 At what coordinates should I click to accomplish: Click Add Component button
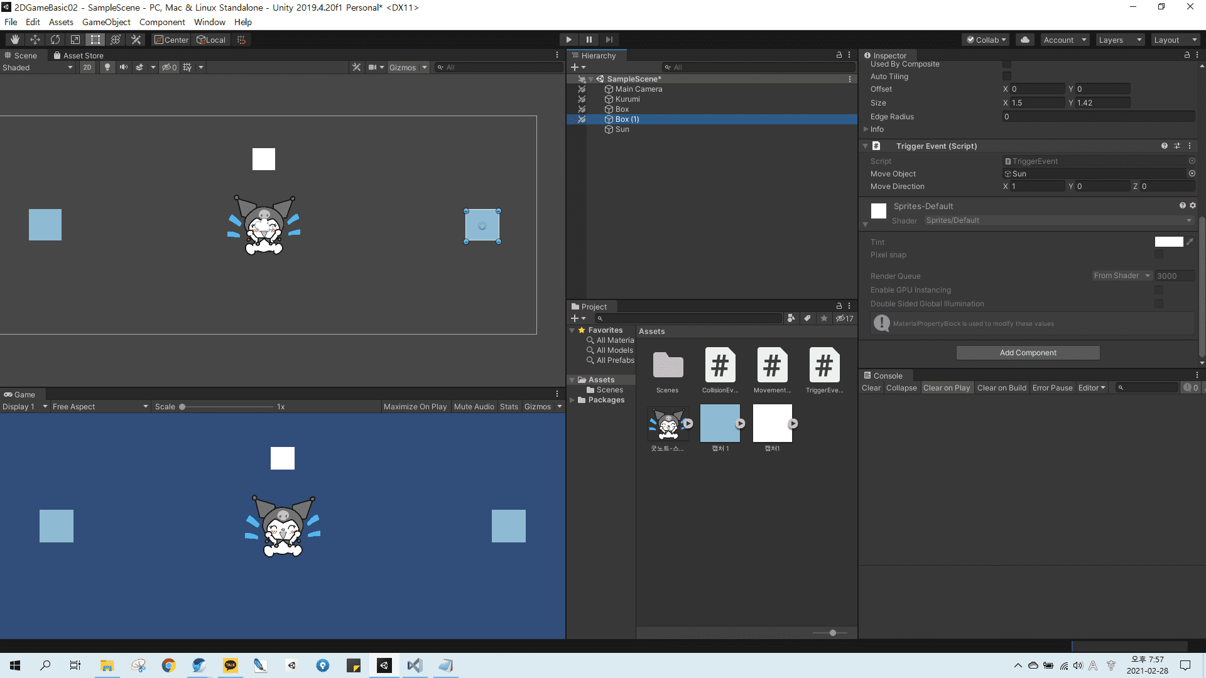(1028, 352)
